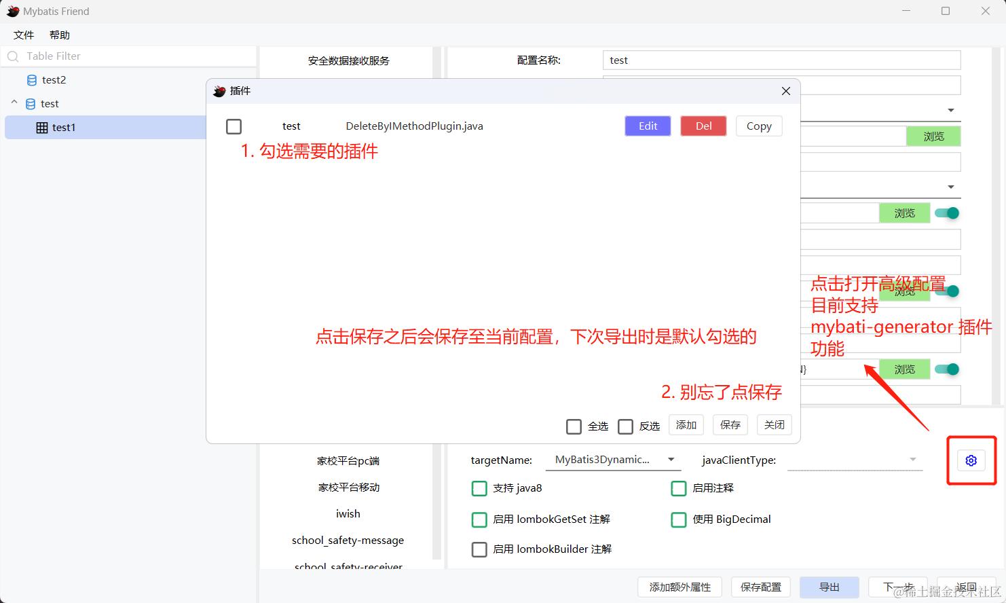Open the javaClientType dropdown
Image resolution: width=1006 pixels, height=603 pixels.
[x=913, y=460]
